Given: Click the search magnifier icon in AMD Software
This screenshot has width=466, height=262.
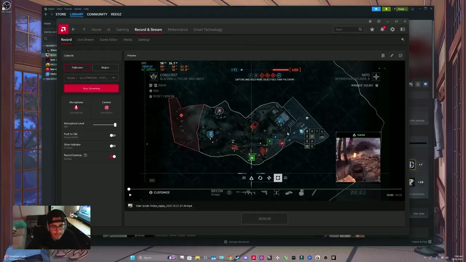Looking at the screenshot, I should click(360, 29).
